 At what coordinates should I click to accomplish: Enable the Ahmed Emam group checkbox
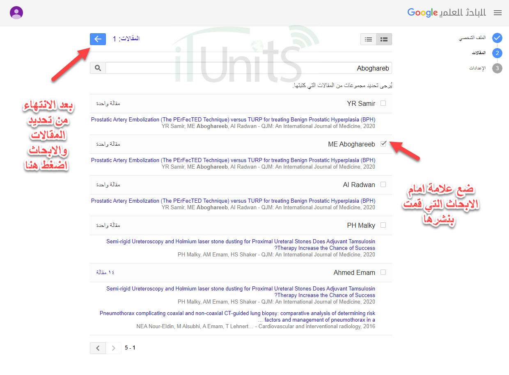point(383,272)
